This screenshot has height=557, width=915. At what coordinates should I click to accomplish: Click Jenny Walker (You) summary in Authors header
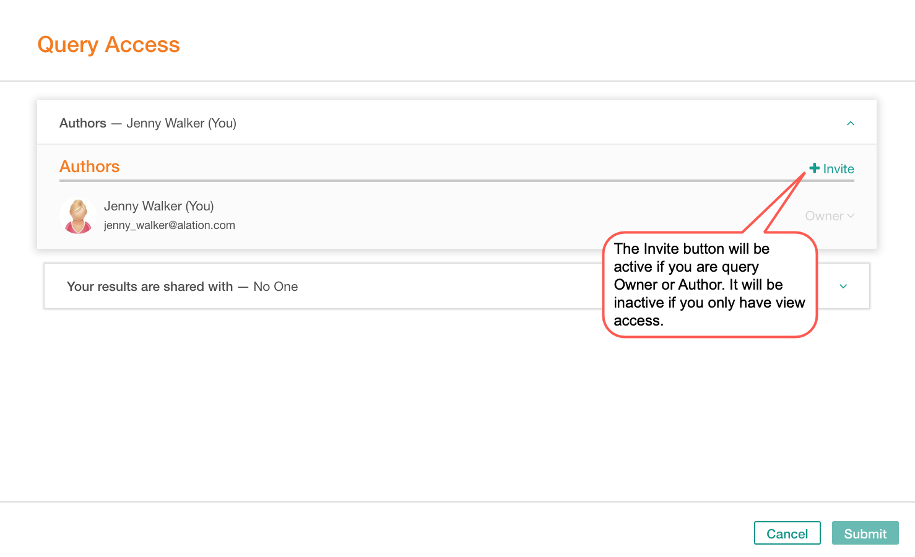pyautogui.click(x=181, y=123)
